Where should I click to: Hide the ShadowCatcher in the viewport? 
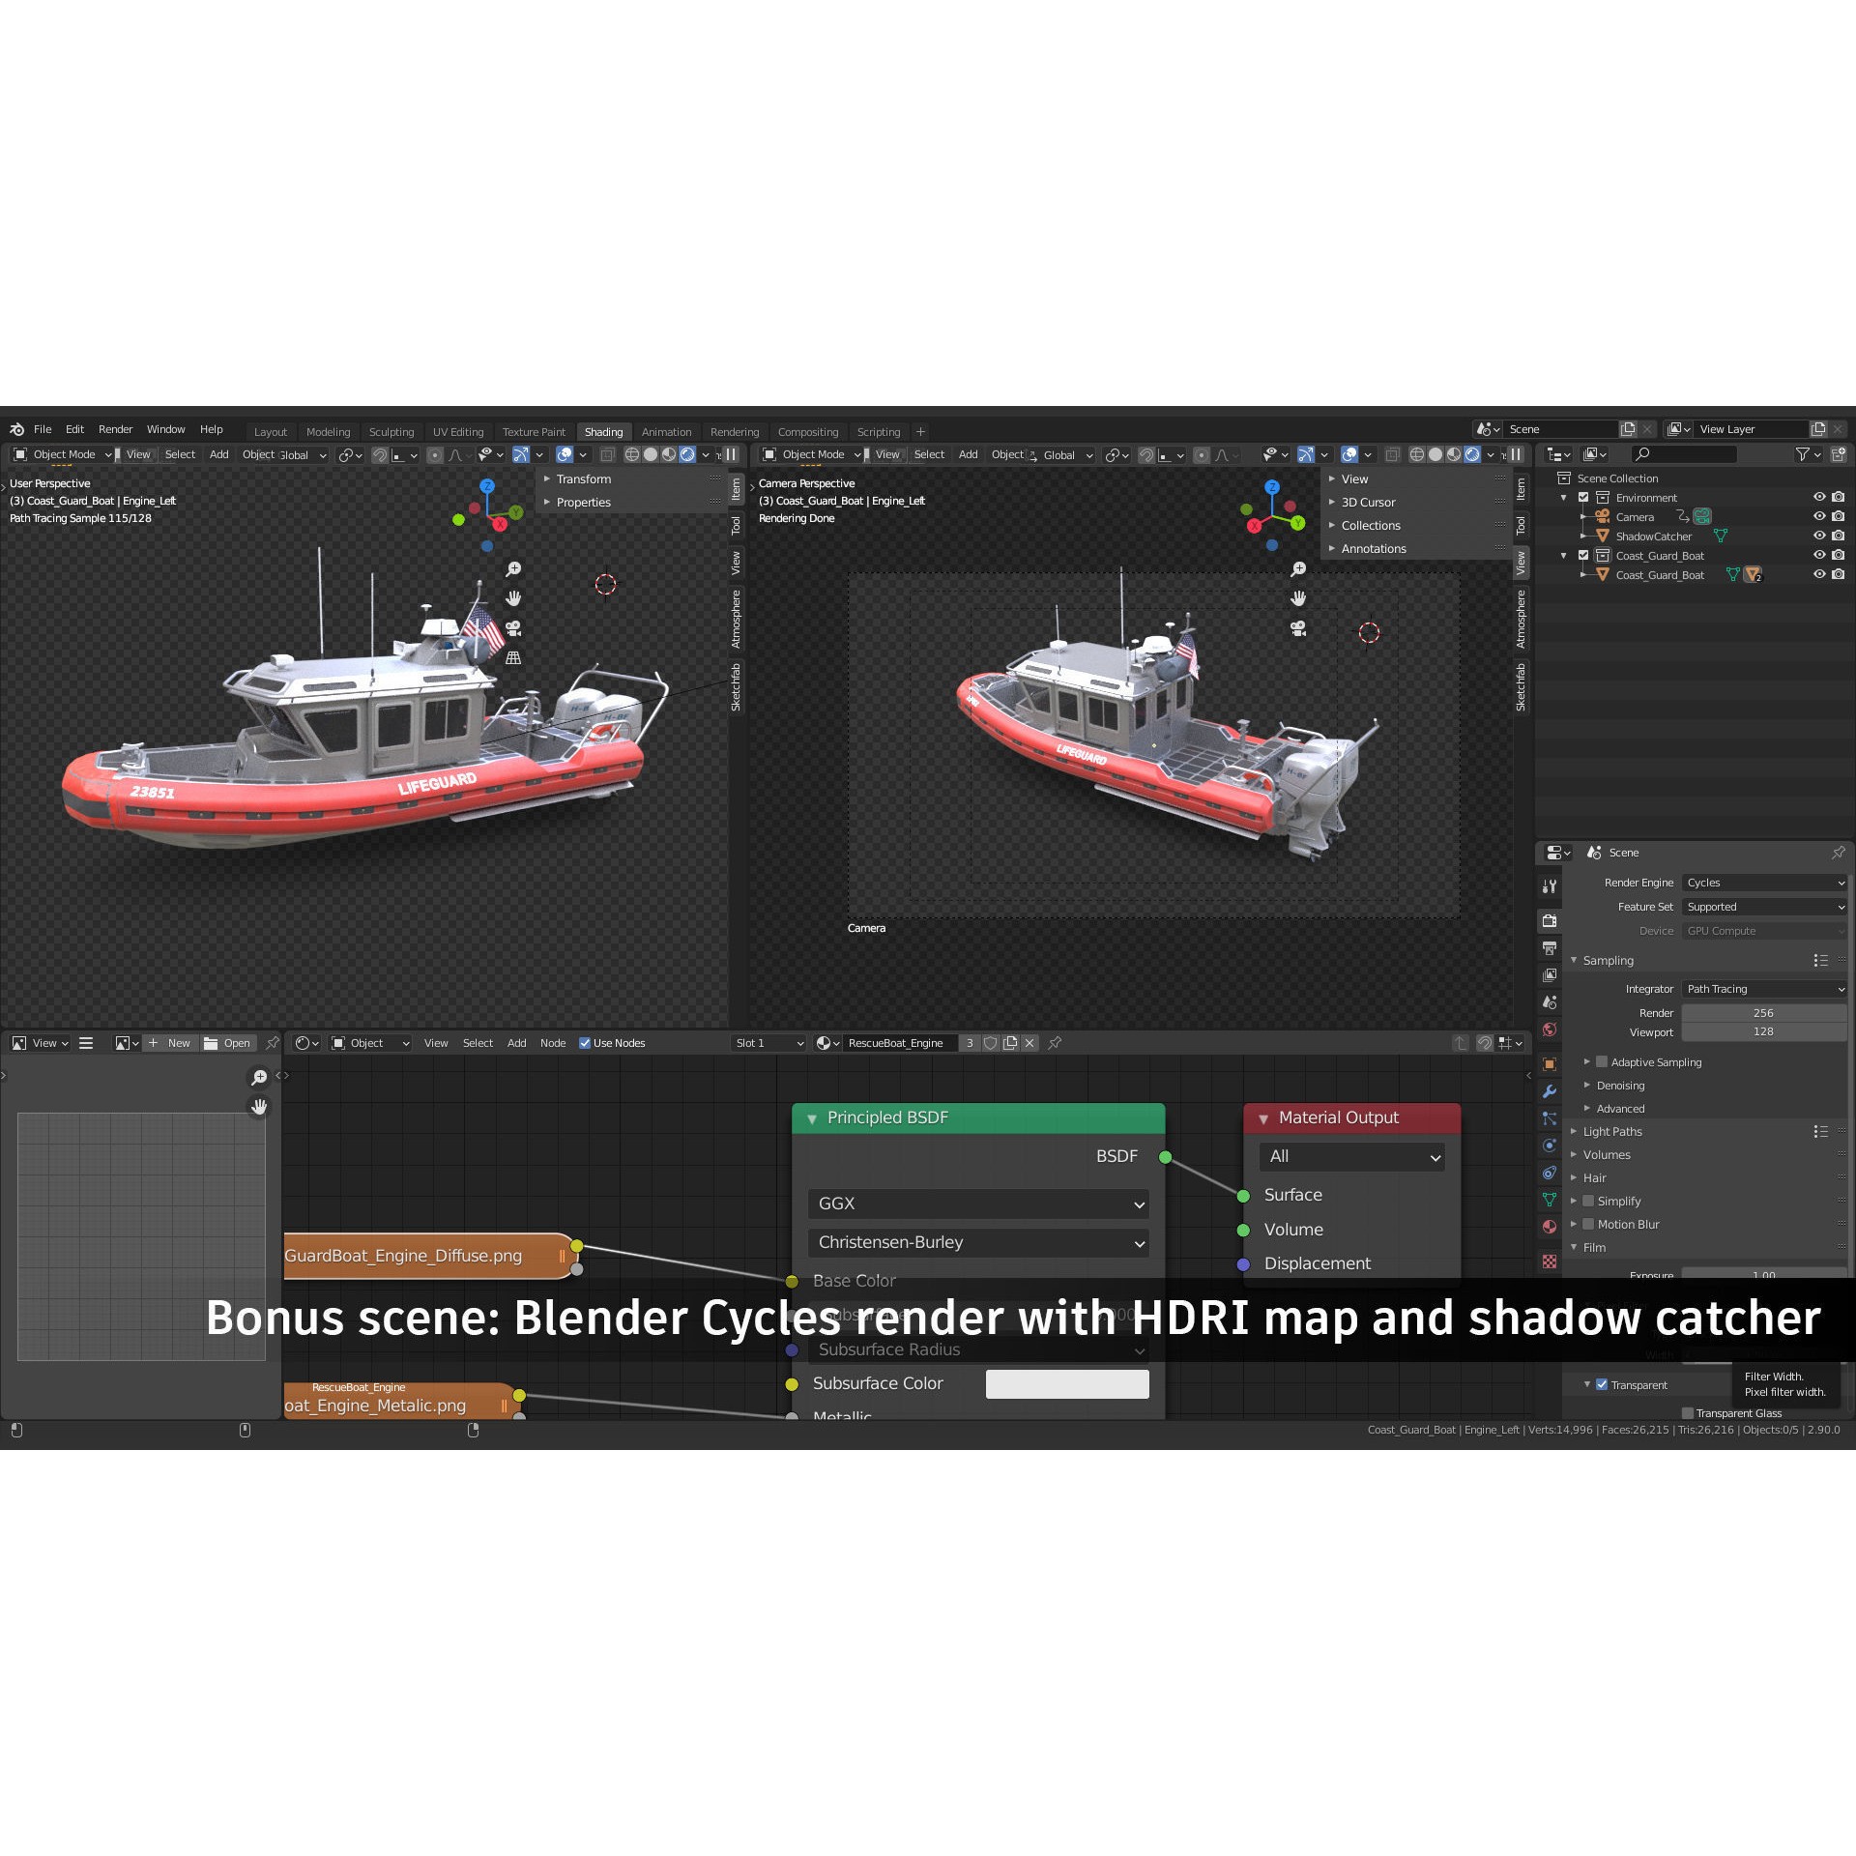(x=1819, y=535)
